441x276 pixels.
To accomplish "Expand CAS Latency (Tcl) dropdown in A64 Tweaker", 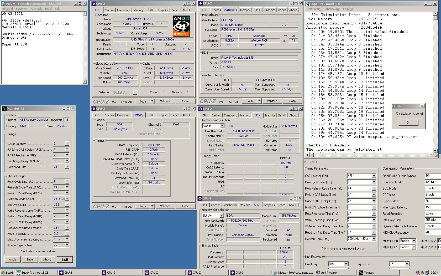I will pyautogui.click(x=374, y=176).
